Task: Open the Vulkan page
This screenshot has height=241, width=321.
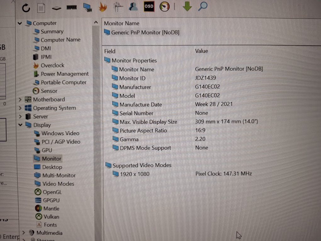Action: pos(47,217)
